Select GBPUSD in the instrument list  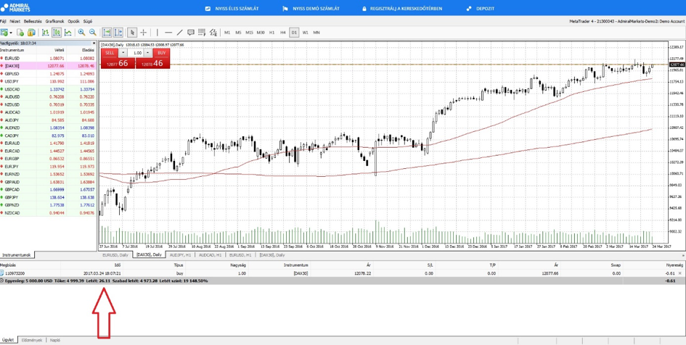tap(12, 74)
